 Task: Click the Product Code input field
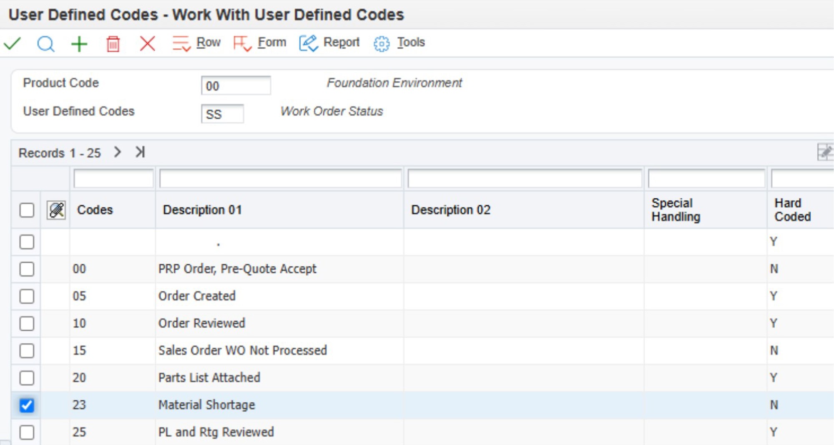point(236,86)
